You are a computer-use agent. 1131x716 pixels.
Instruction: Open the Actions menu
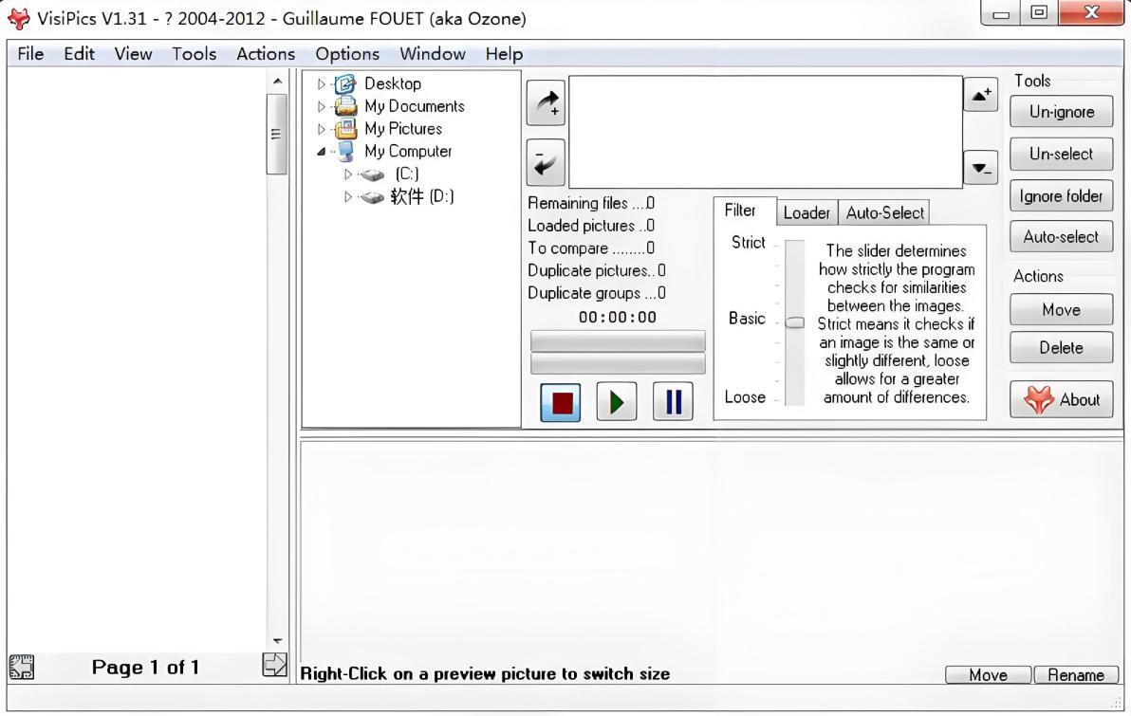point(266,54)
